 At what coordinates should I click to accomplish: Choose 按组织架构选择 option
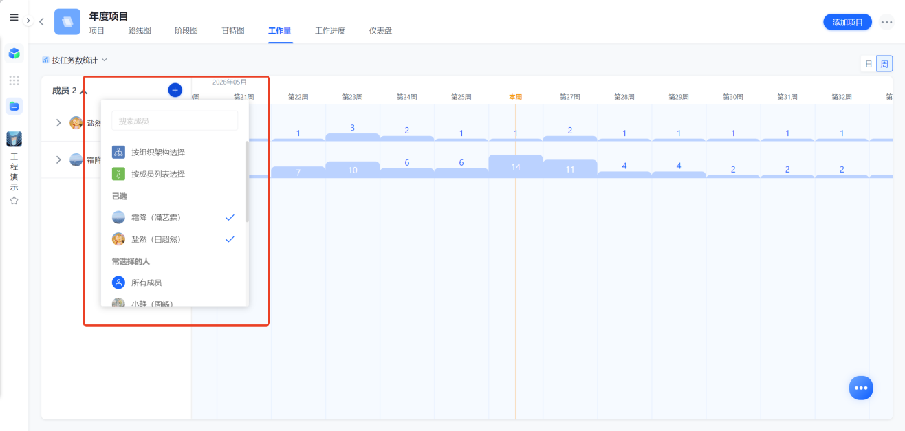(x=175, y=152)
